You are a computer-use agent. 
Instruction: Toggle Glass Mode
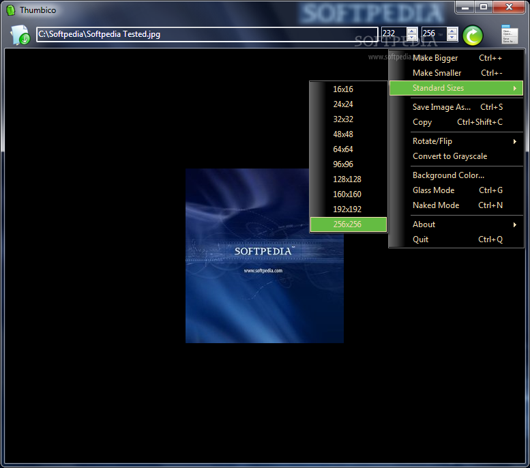[456, 190]
